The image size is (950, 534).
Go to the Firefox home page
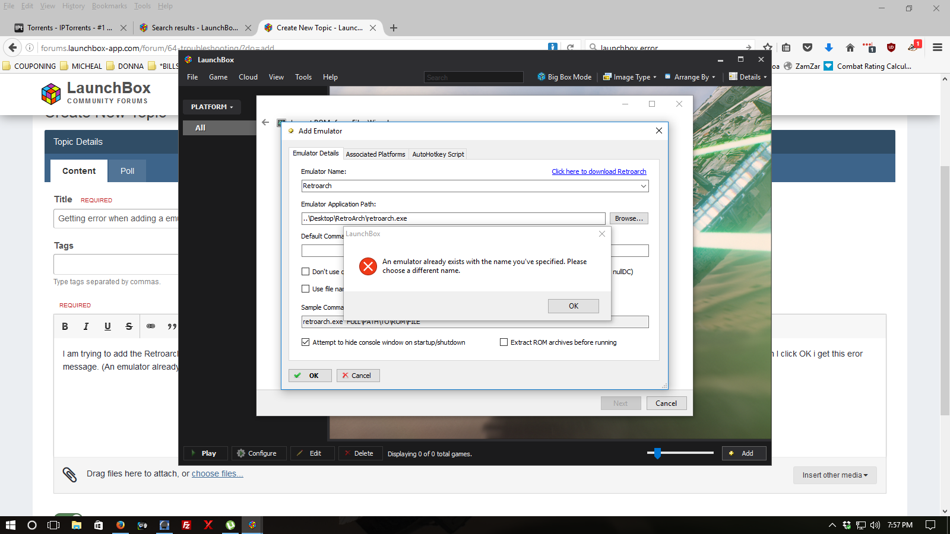pos(850,47)
